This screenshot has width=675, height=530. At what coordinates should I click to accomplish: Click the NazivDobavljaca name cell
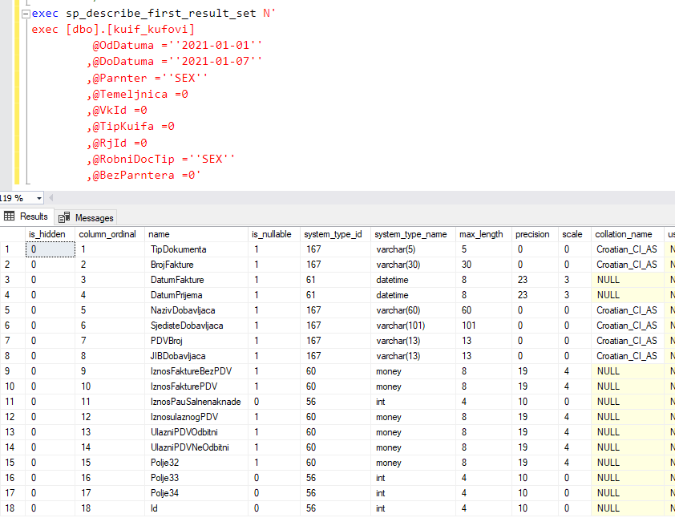pos(196,310)
